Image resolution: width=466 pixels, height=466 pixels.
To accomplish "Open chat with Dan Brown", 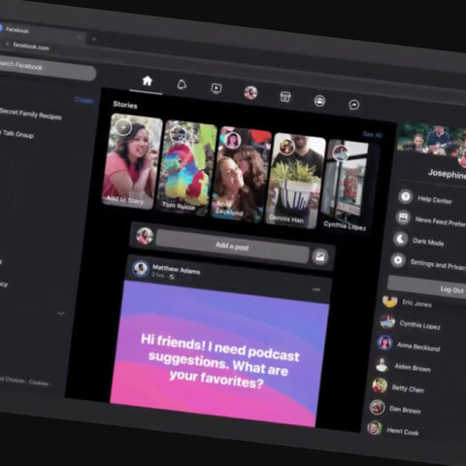I will [x=405, y=410].
